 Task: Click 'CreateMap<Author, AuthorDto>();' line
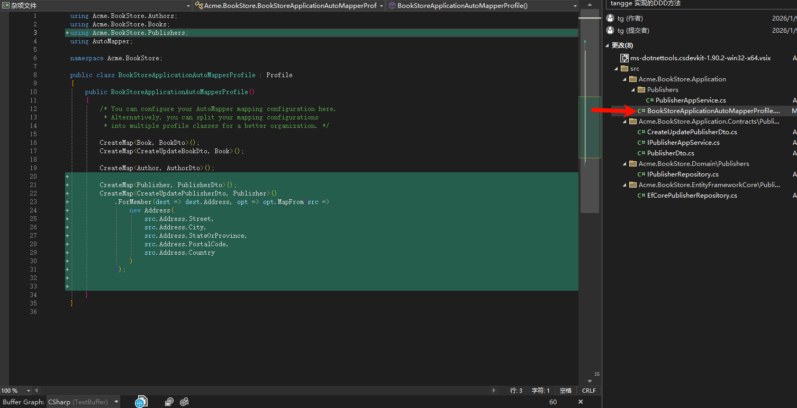(157, 168)
